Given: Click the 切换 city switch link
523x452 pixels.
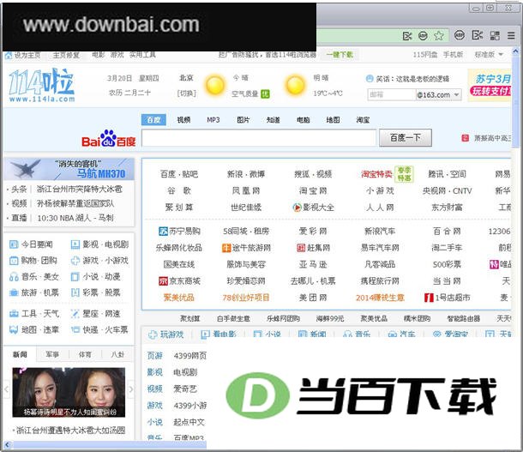Looking at the screenshot, I should tap(186, 93).
